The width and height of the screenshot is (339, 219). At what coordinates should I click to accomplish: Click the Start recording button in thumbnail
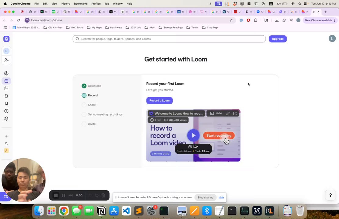pyautogui.click(x=219, y=135)
